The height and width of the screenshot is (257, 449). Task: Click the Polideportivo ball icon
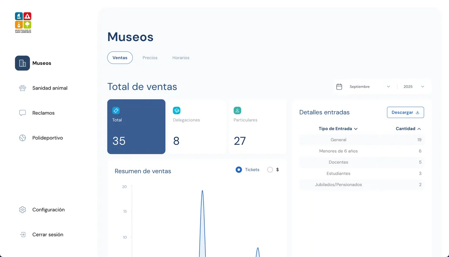(x=22, y=138)
